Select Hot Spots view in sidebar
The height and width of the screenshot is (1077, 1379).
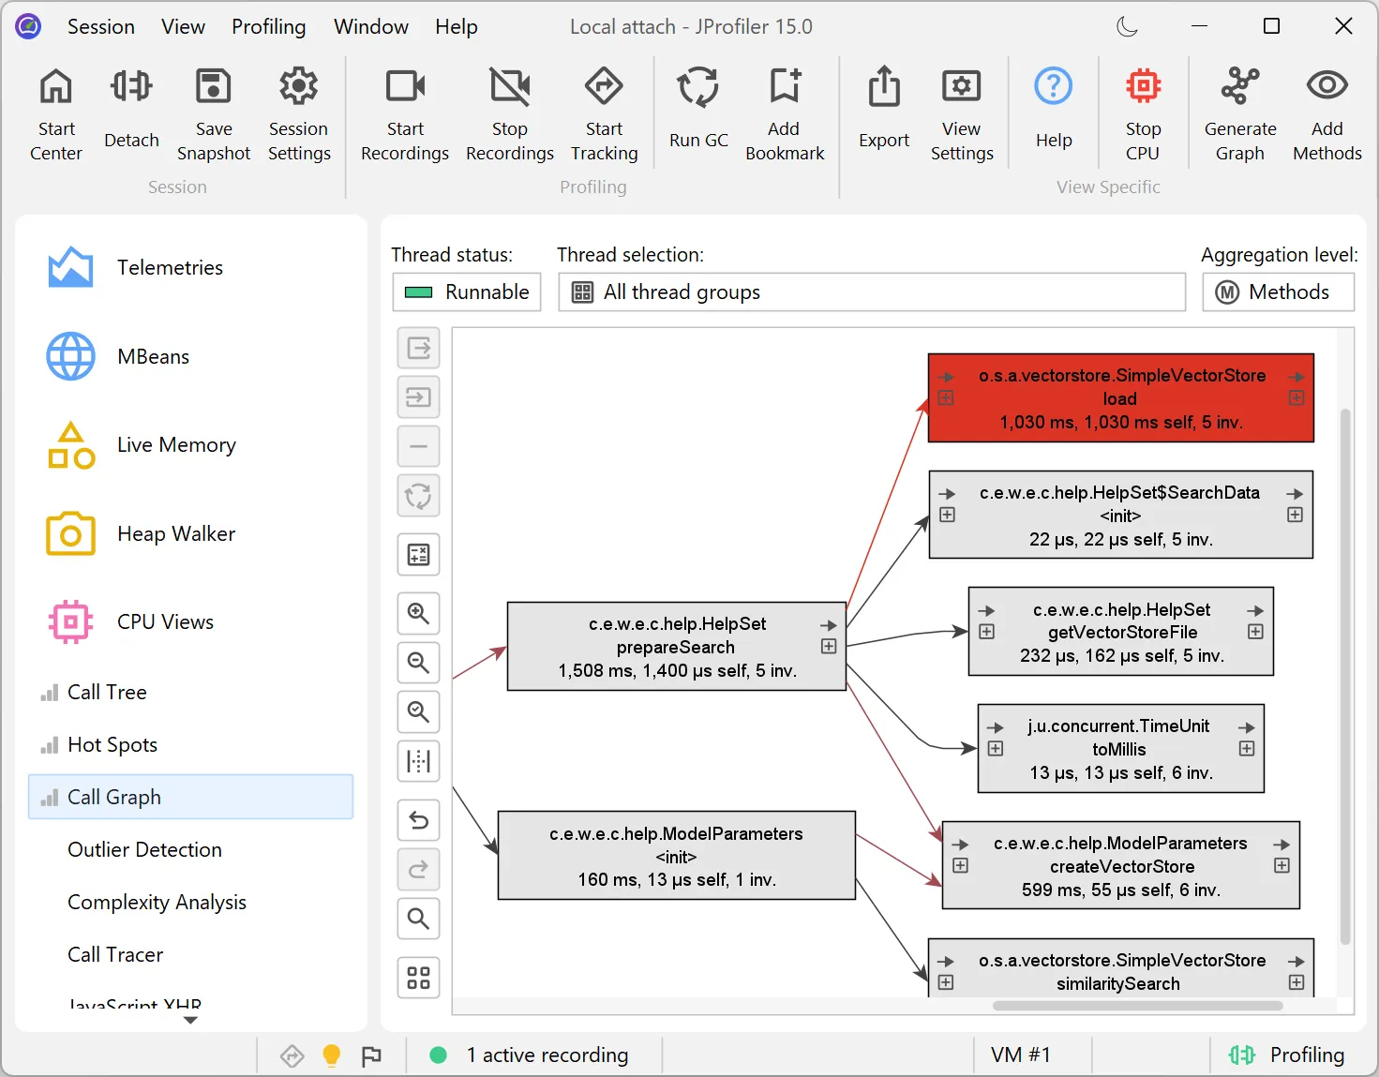(112, 745)
